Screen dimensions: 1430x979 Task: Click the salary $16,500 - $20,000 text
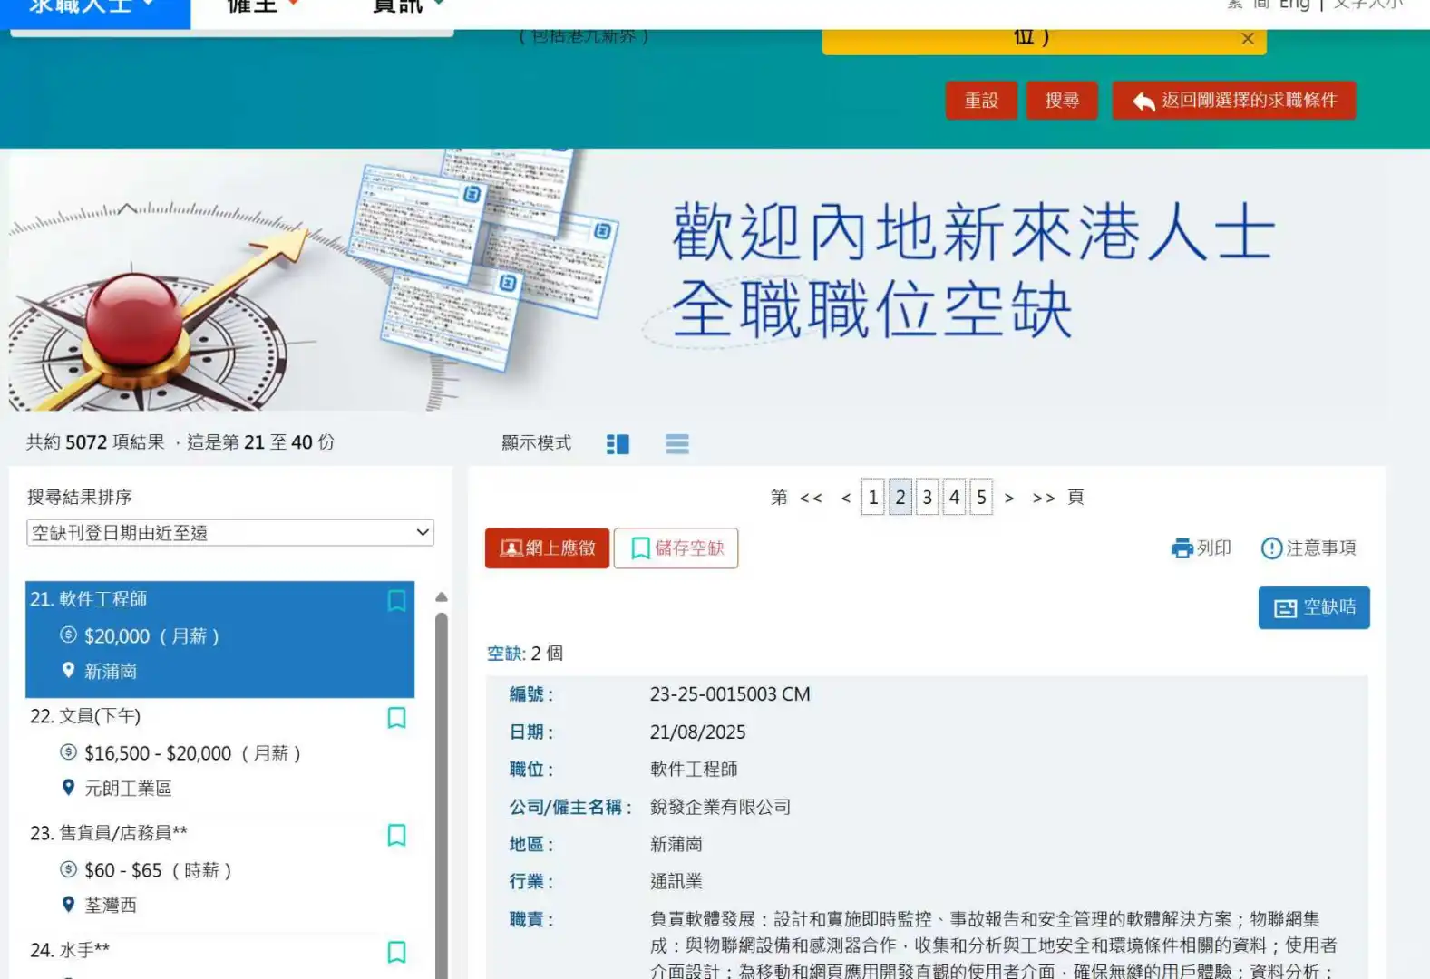click(158, 753)
